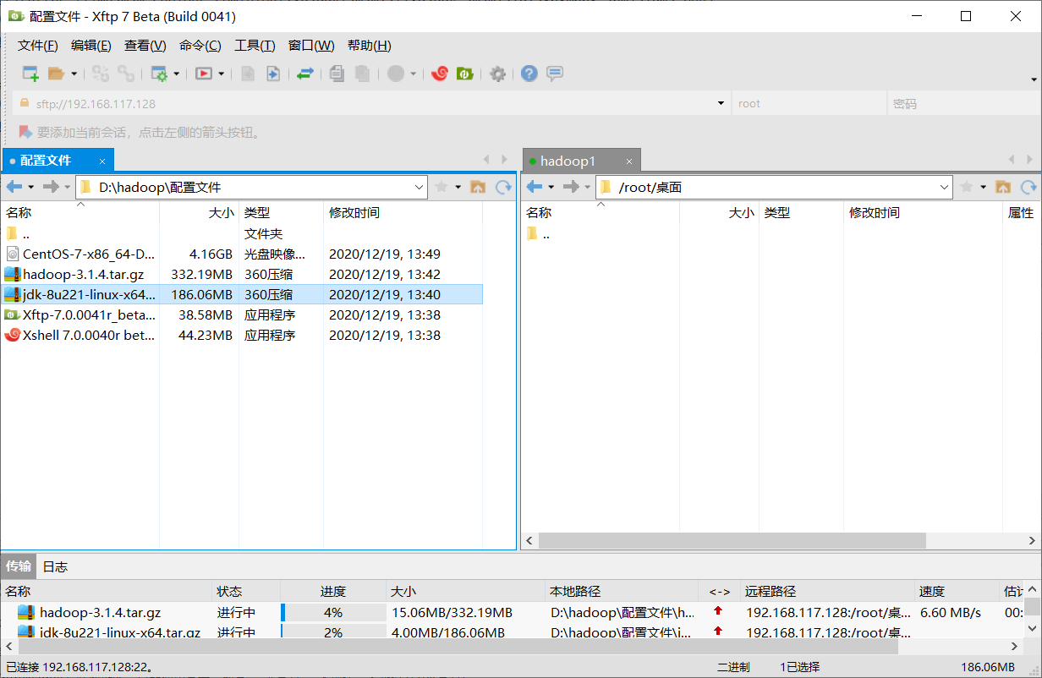Click the 密码 password field
The width and height of the screenshot is (1042, 678).
coord(962,103)
